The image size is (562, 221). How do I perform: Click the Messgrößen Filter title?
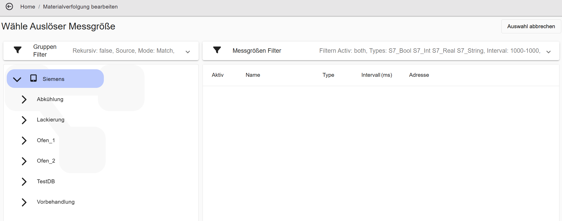pyautogui.click(x=257, y=51)
